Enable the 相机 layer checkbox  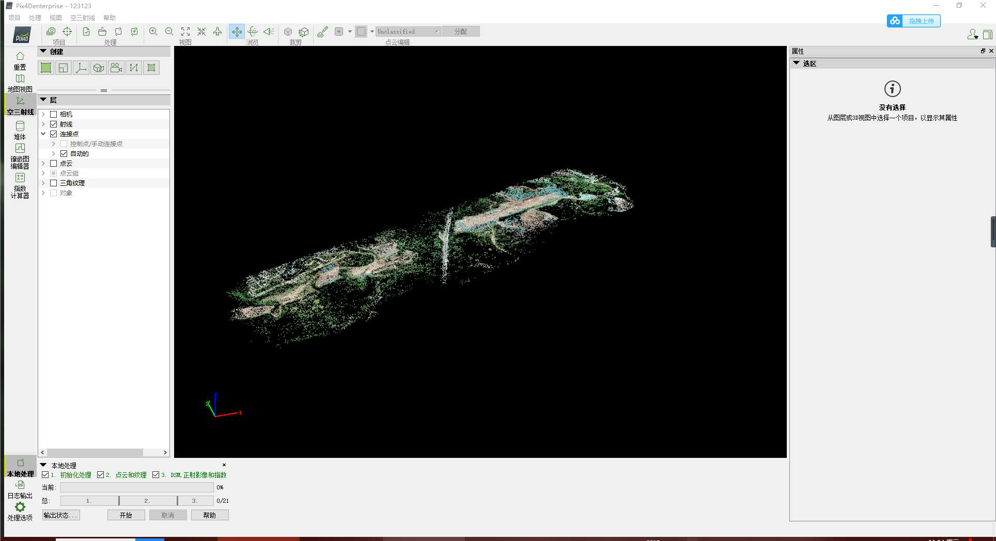click(54, 114)
